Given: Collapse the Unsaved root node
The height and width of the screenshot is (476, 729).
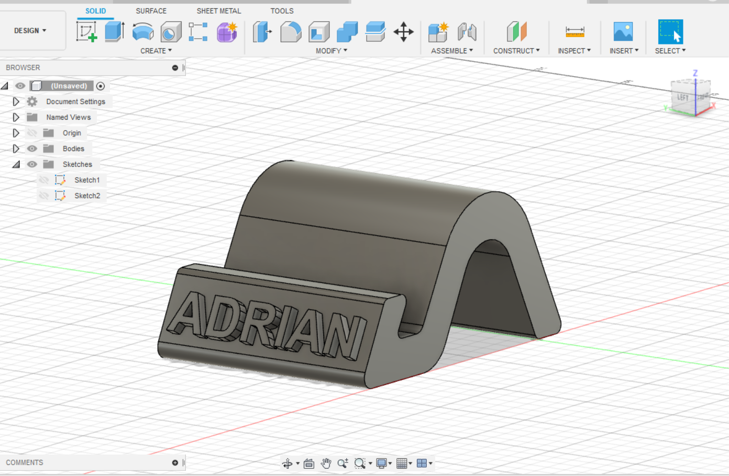Looking at the screenshot, I should tap(5, 86).
